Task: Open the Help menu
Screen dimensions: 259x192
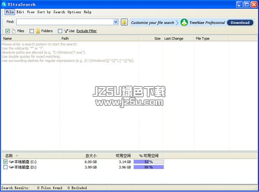Action: pos(87,12)
